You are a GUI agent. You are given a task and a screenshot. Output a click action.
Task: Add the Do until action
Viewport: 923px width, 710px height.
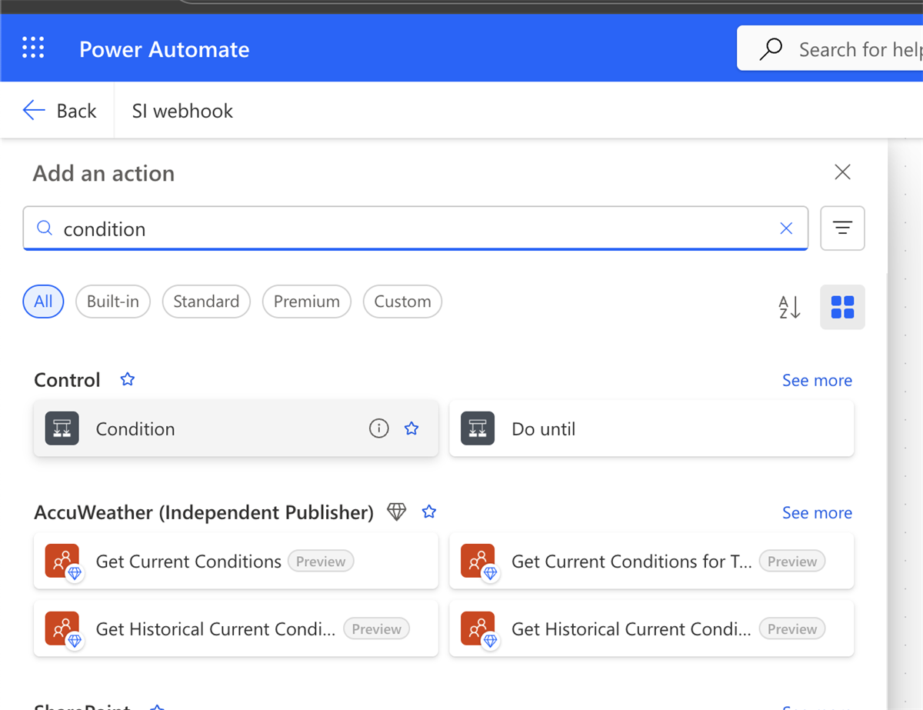click(651, 428)
